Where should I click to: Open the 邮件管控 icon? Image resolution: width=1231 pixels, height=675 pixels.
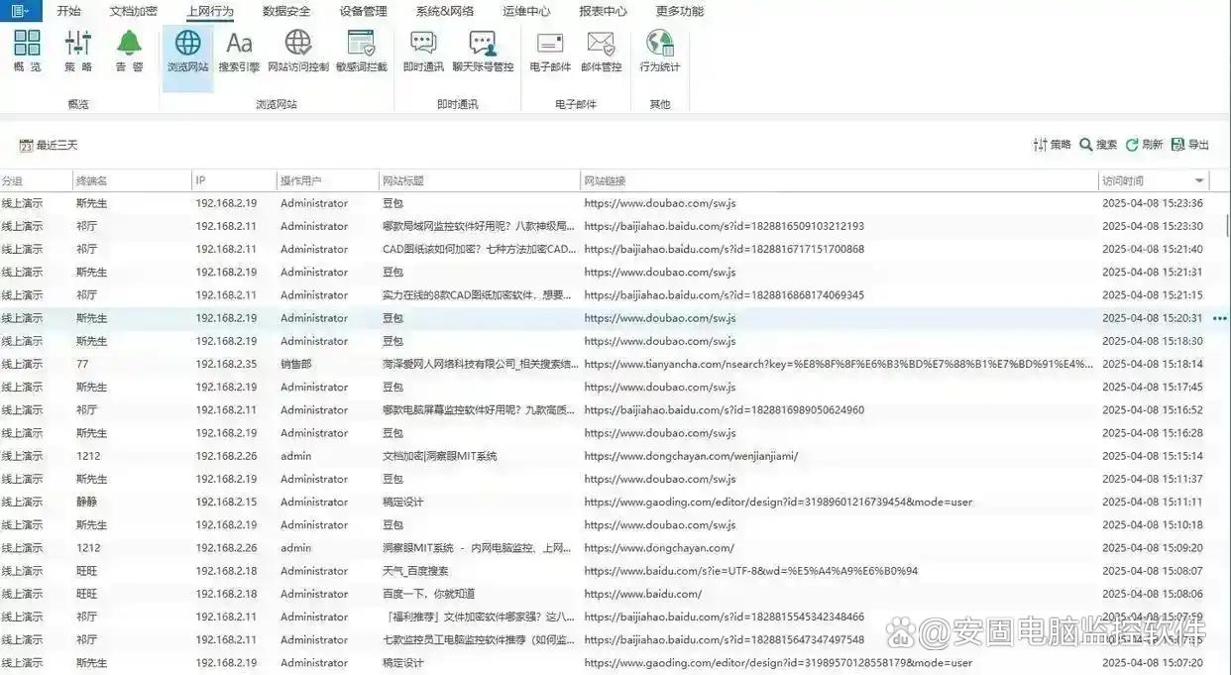pos(601,51)
